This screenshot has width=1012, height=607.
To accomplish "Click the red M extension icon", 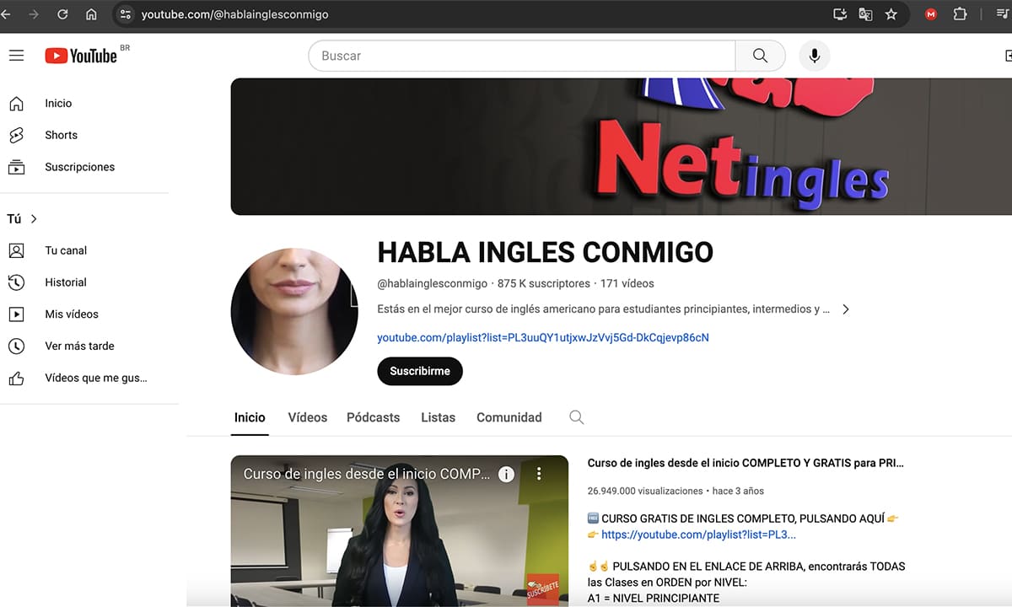I will coord(931,14).
